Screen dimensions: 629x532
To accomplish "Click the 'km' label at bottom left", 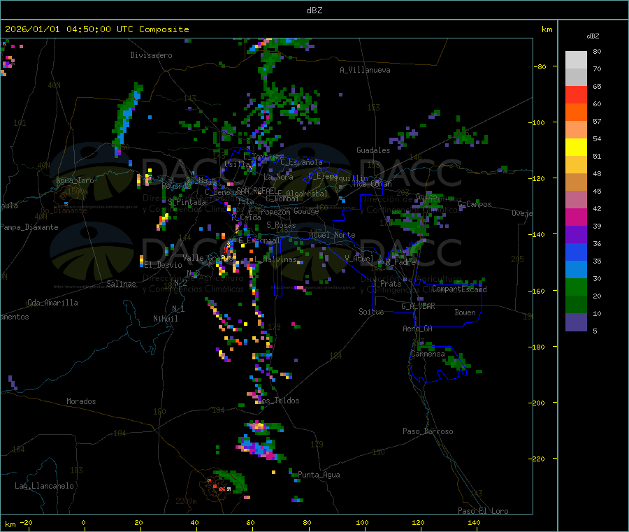I will 10,524.
